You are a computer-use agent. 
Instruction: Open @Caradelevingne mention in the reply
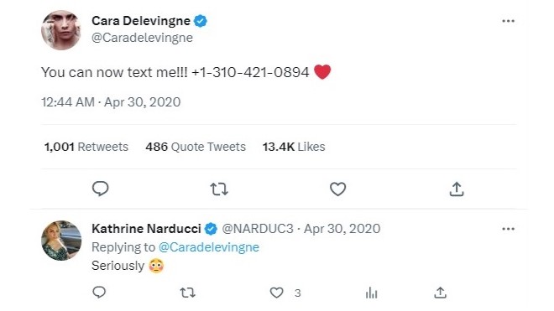tap(209, 247)
